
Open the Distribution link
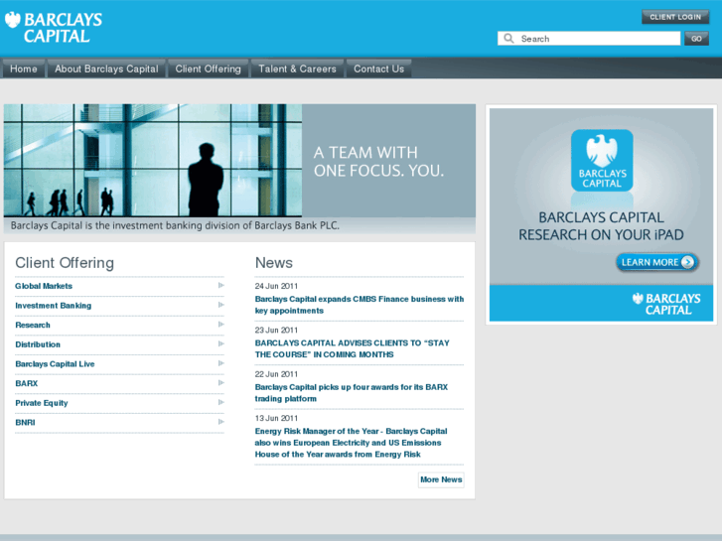click(x=38, y=344)
